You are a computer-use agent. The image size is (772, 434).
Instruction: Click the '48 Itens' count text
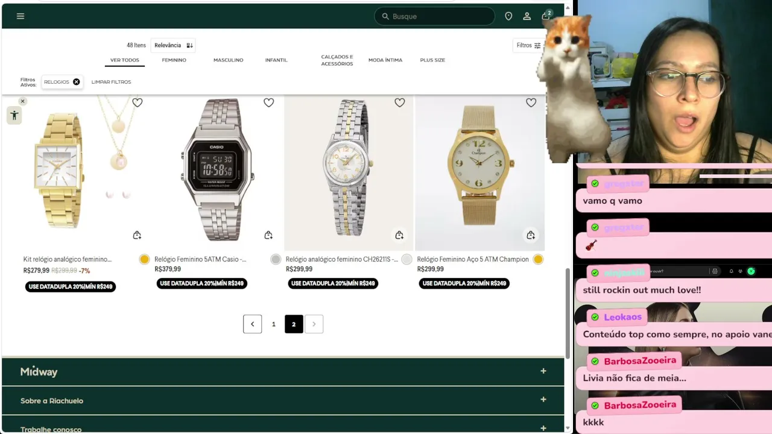(136, 45)
